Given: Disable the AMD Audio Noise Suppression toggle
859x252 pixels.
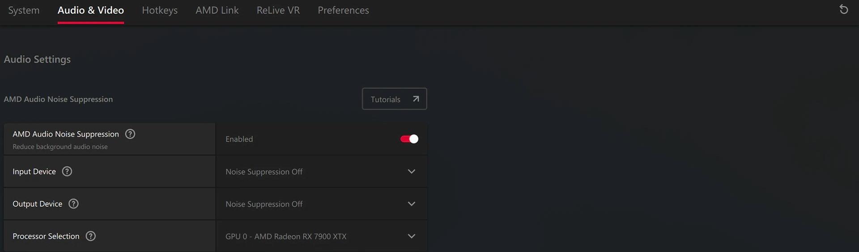Looking at the screenshot, I should point(409,139).
